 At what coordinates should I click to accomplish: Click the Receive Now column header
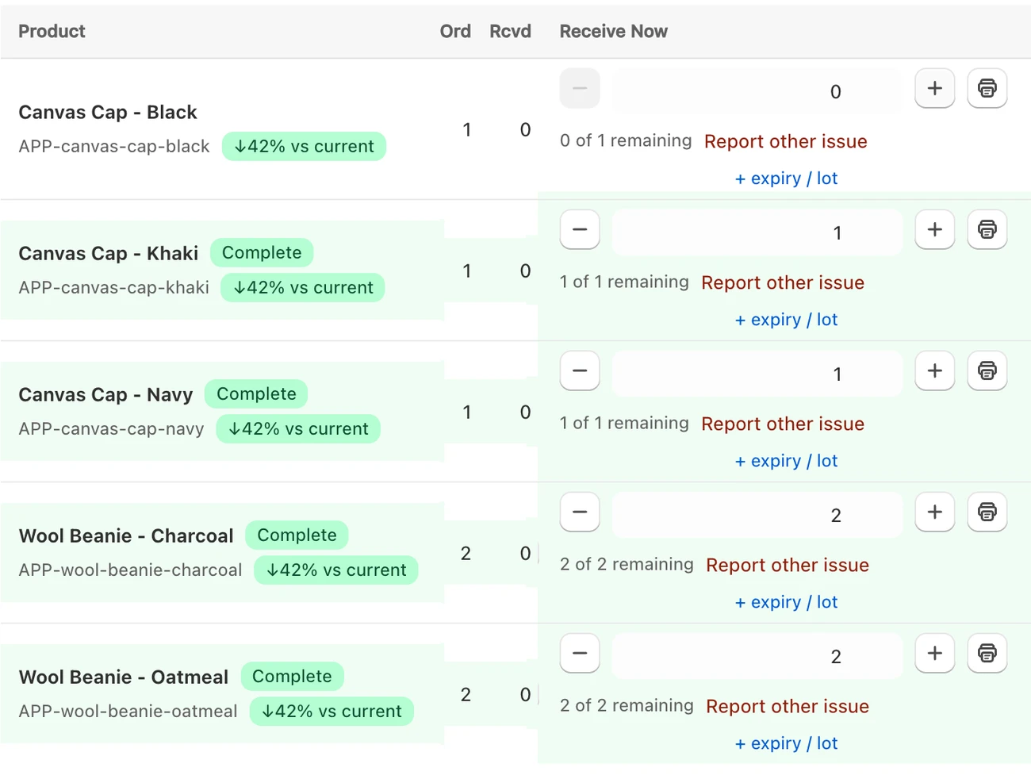pyautogui.click(x=613, y=31)
